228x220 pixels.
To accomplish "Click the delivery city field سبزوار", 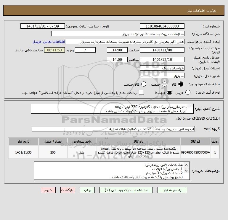I will pos(162,76).
